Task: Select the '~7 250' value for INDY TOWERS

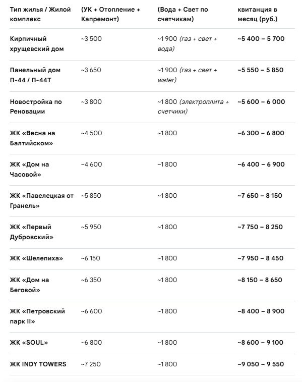Action: point(91,364)
